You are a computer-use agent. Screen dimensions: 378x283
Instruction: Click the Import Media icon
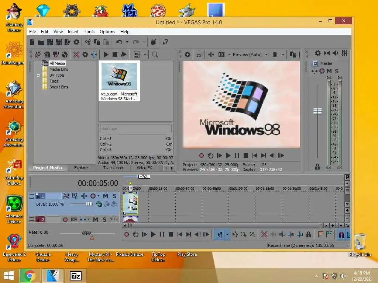pos(47,55)
